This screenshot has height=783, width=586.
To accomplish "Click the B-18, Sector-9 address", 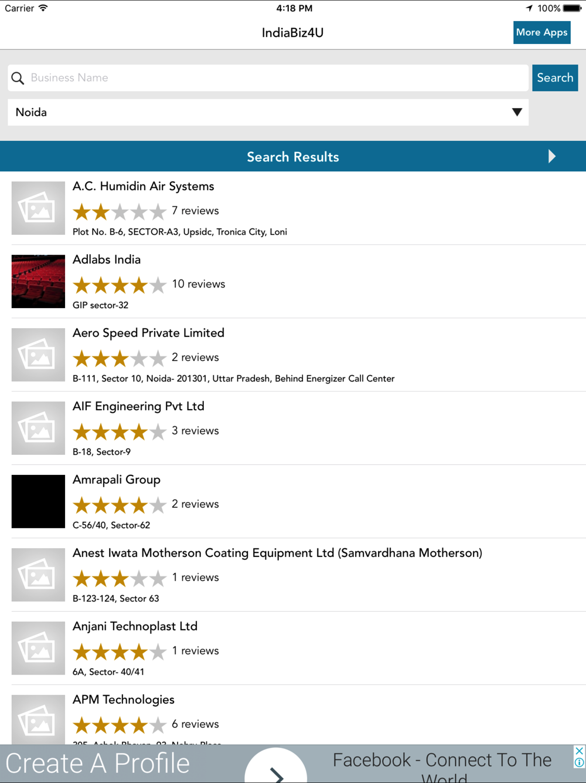I will pyautogui.click(x=101, y=452).
